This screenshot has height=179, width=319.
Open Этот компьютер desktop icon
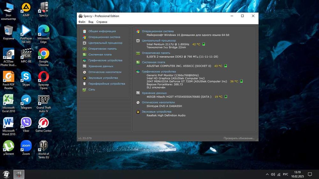pos(8,11)
